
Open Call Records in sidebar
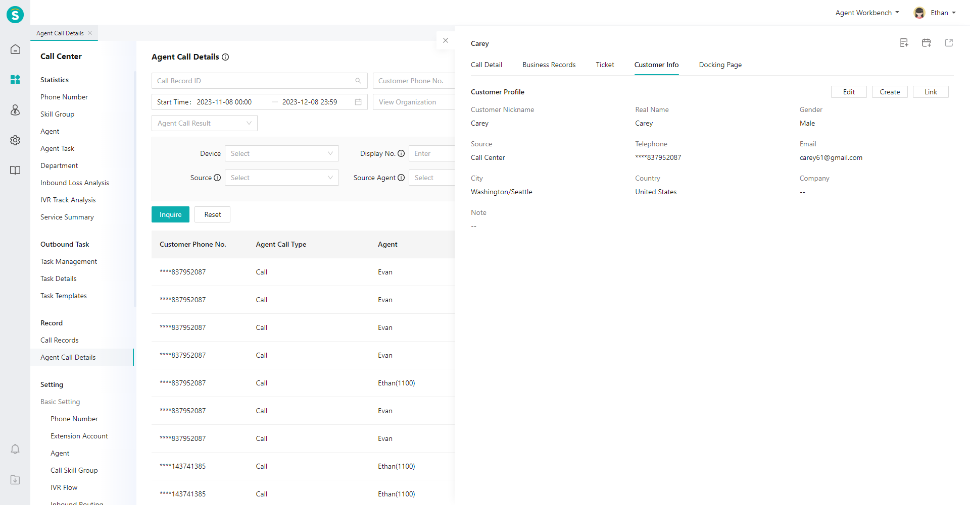click(x=60, y=340)
